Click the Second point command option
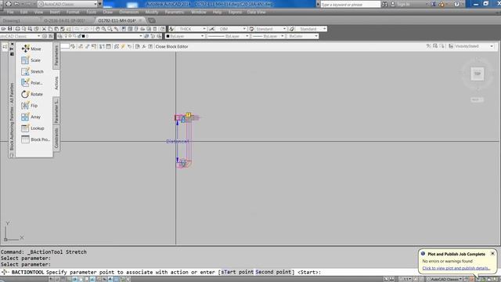The image size is (501, 282). point(273,272)
